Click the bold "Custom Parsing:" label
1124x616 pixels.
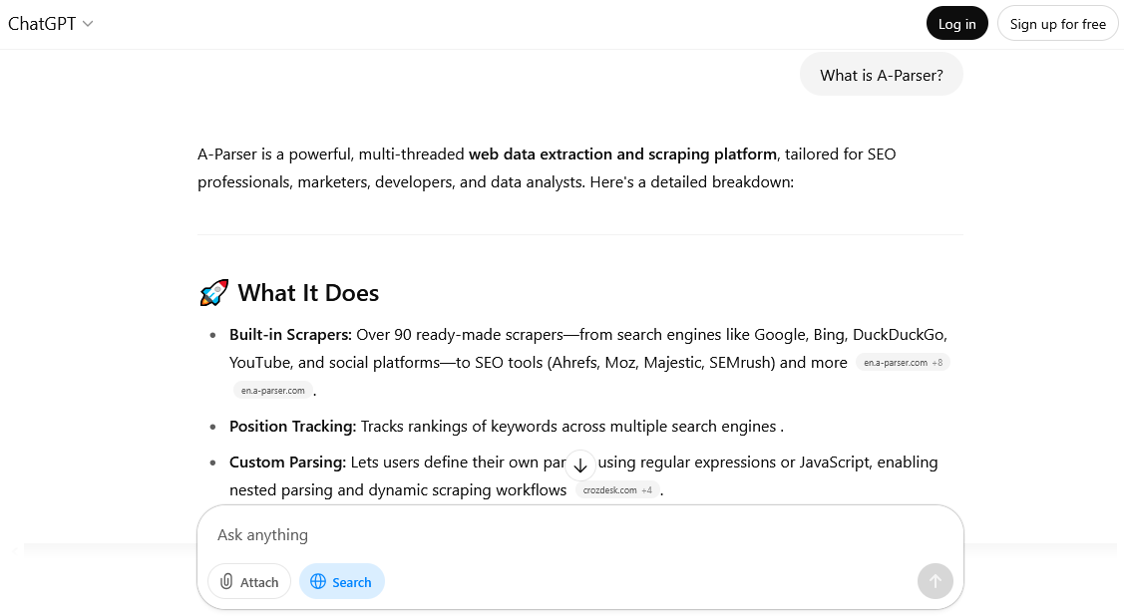(x=287, y=462)
